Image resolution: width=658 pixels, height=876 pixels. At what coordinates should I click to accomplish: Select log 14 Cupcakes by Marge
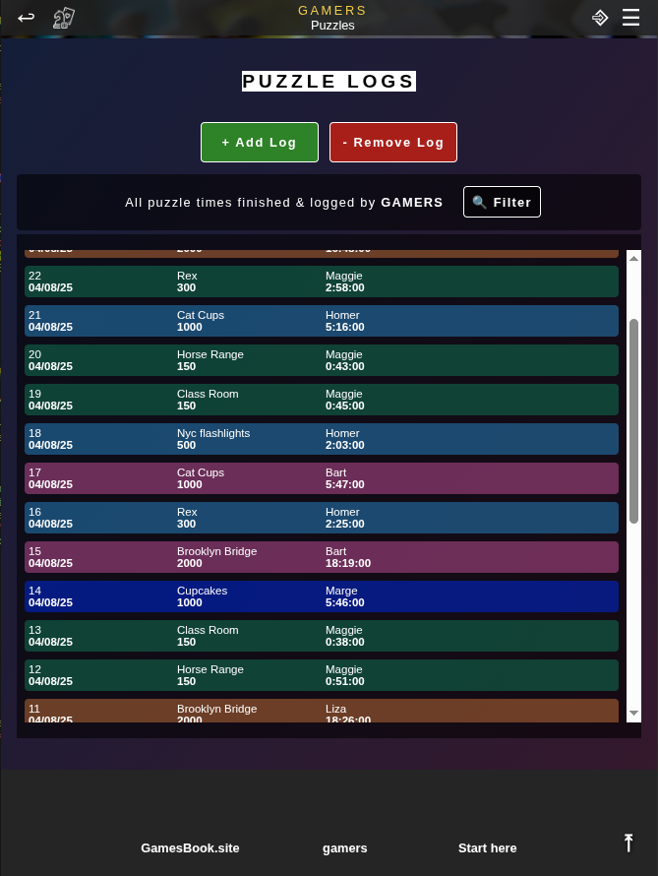[x=322, y=596]
